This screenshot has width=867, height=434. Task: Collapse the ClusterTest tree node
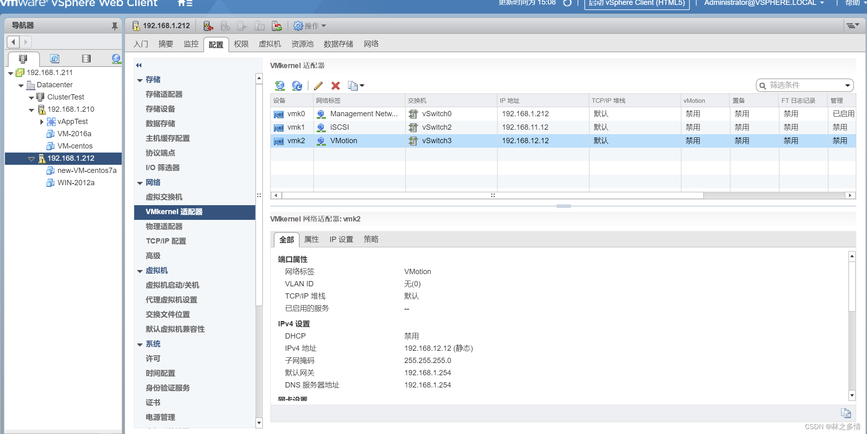(31, 98)
